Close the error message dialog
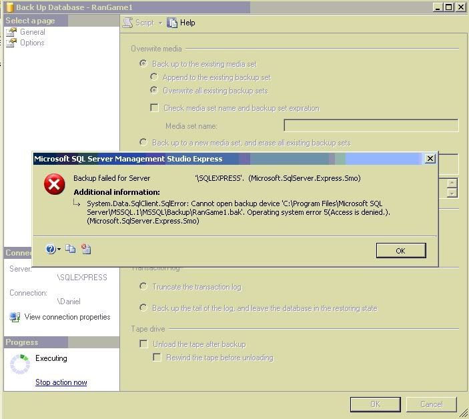Screen dimensions: 469x419 [x=430, y=159]
